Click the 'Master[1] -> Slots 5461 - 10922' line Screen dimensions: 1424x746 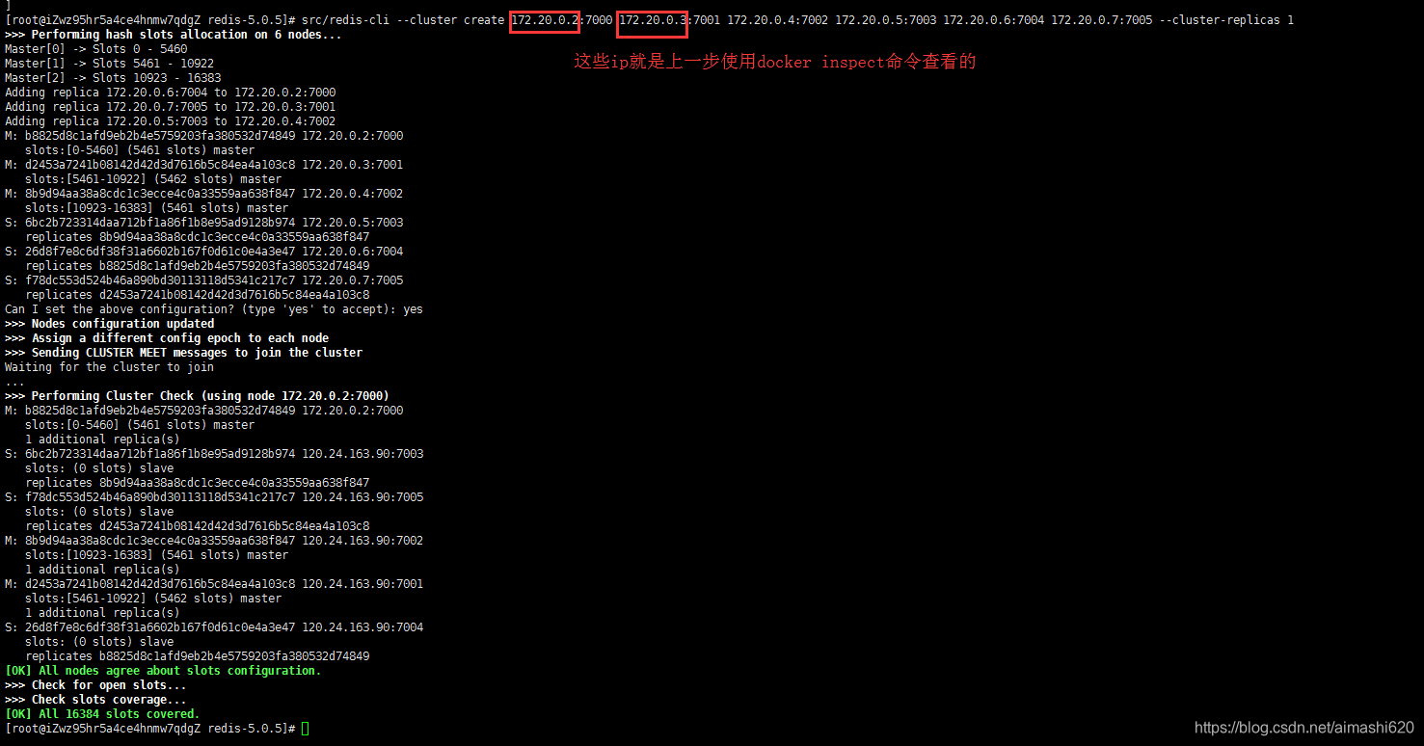click(x=110, y=64)
